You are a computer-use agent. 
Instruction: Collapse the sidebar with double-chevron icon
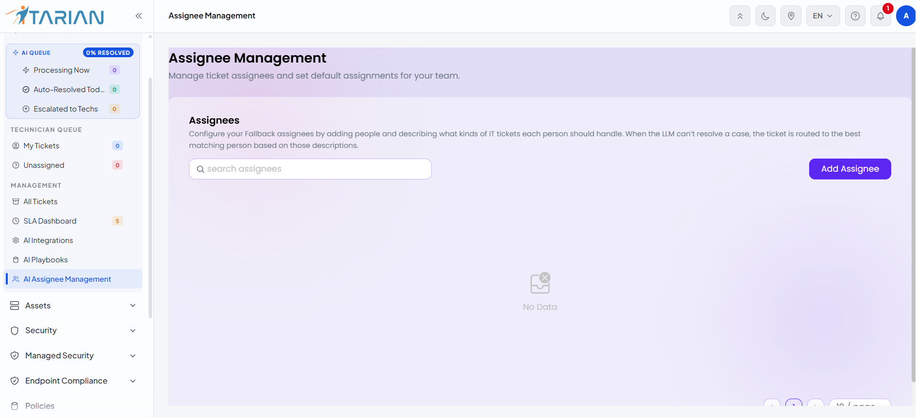click(138, 16)
